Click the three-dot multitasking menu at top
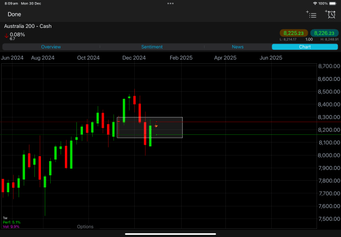 click(x=170, y=3)
